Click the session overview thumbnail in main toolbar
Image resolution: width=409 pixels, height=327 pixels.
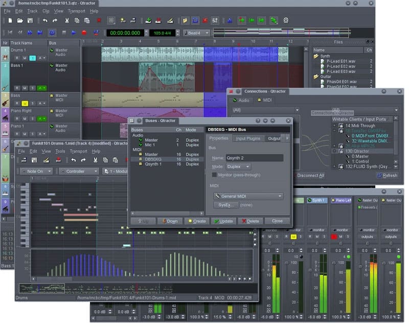point(282,33)
